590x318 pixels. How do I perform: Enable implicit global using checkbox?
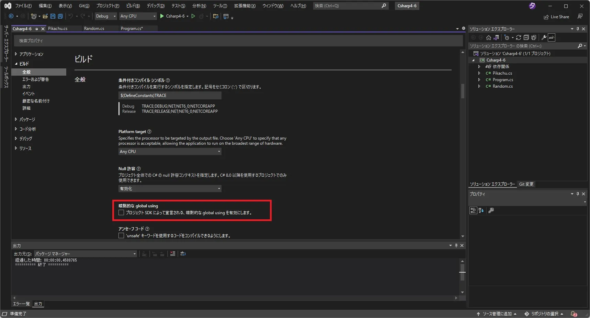121,212
